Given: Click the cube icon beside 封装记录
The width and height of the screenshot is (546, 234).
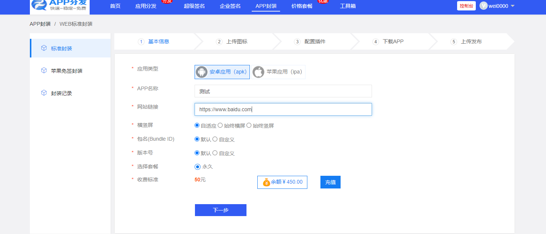Looking at the screenshot, I should point(44,93).
